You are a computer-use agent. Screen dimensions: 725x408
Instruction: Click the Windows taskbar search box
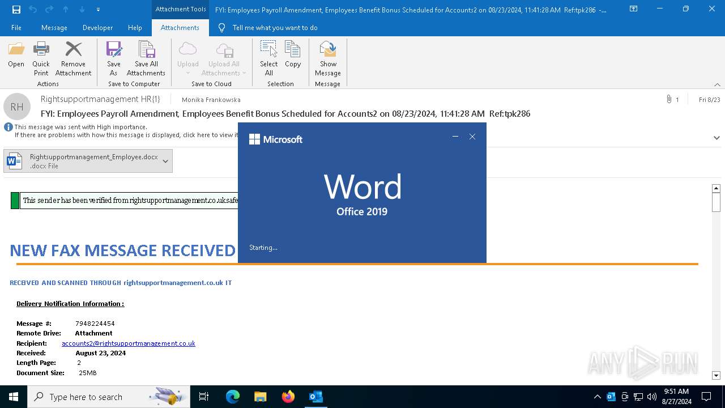pos(109,397)
